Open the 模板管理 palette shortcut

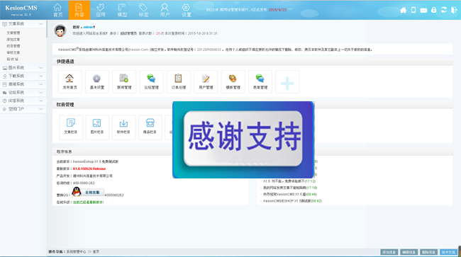pos(233,82)
